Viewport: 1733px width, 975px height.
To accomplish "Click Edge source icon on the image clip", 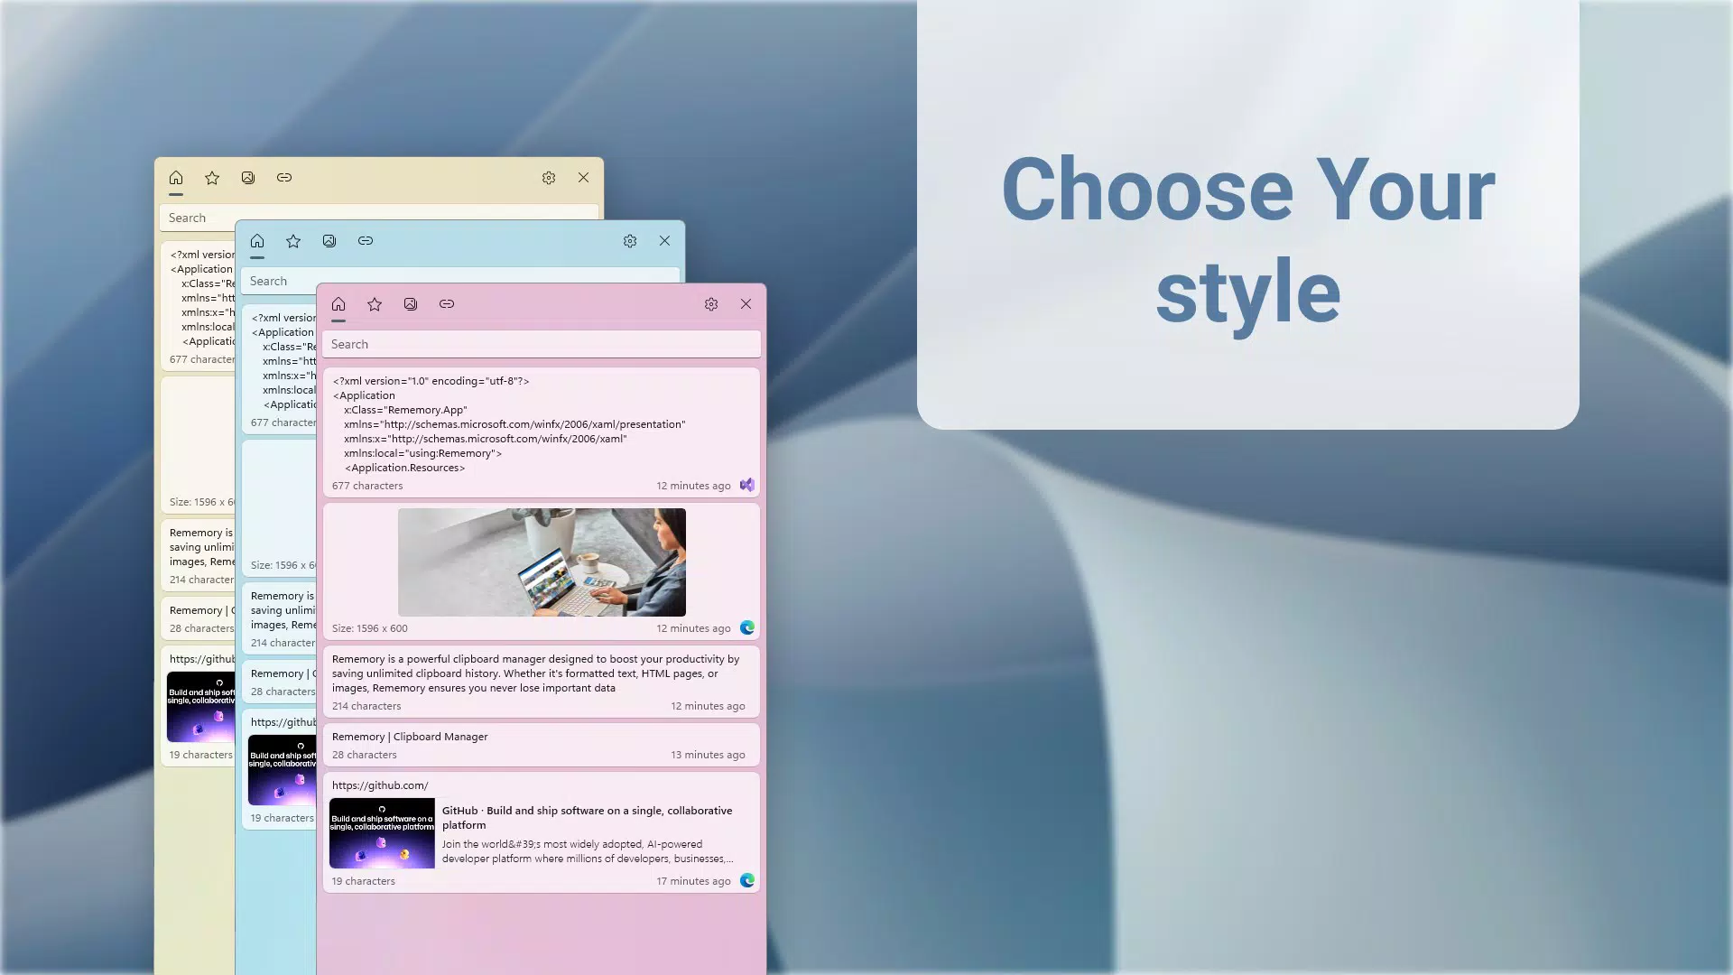I will tap(747, 627).
